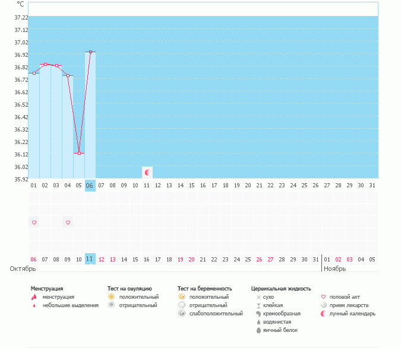Click the heart icon under cycle day 04
Image resolution: width=401 pixels, height=348 pixels.
point(68,222)
